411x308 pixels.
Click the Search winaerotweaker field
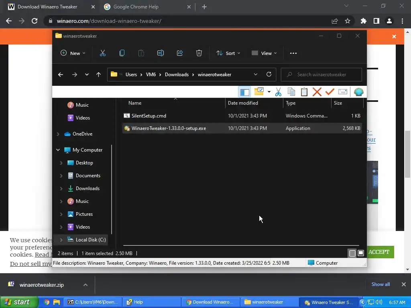click(x=321, y=75)
